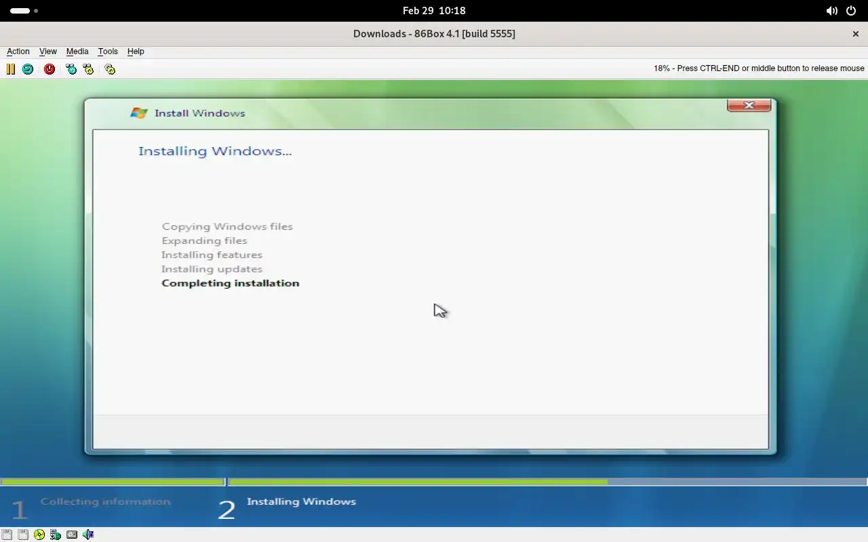
Task: Click the sound speaker icon in status bar
Action: 88,535
